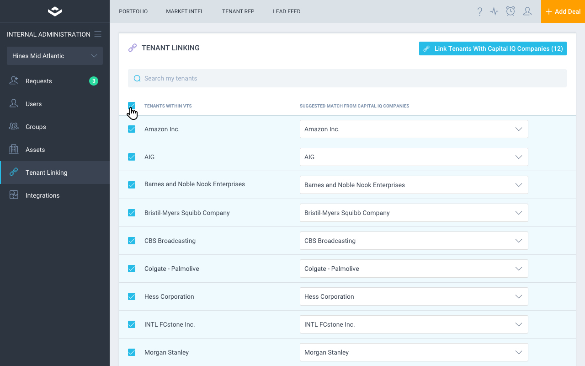The height and width of the screenshot is (366, 585).
Task: Open the user profile icon
Action: 527,11
